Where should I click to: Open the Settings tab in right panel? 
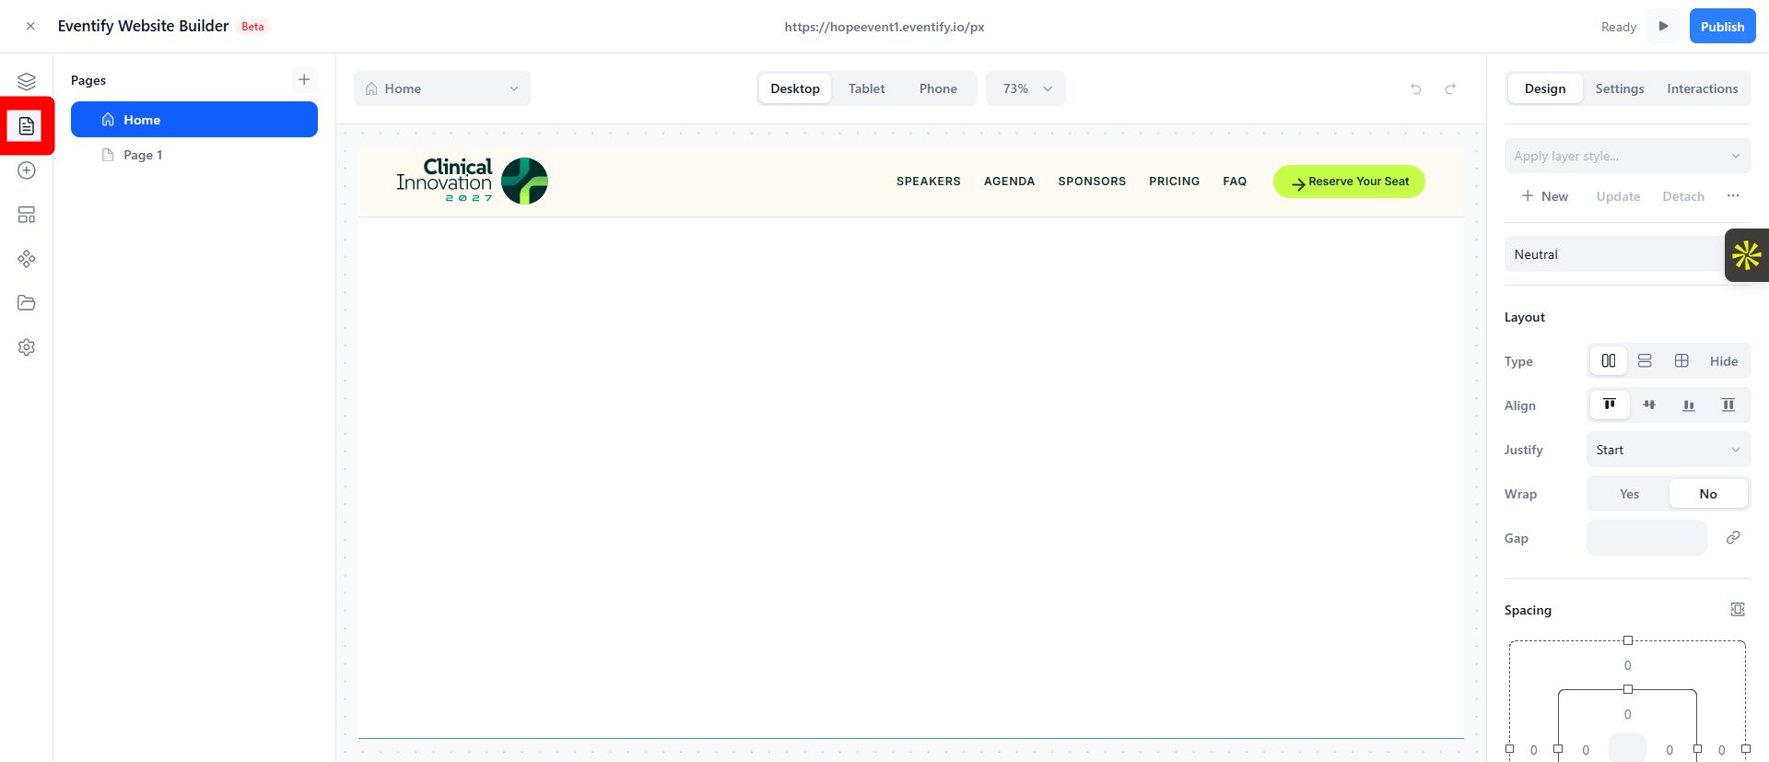[1620, 88]
